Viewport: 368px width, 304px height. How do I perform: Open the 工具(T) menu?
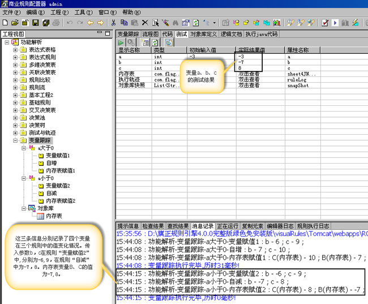[84, 12]
